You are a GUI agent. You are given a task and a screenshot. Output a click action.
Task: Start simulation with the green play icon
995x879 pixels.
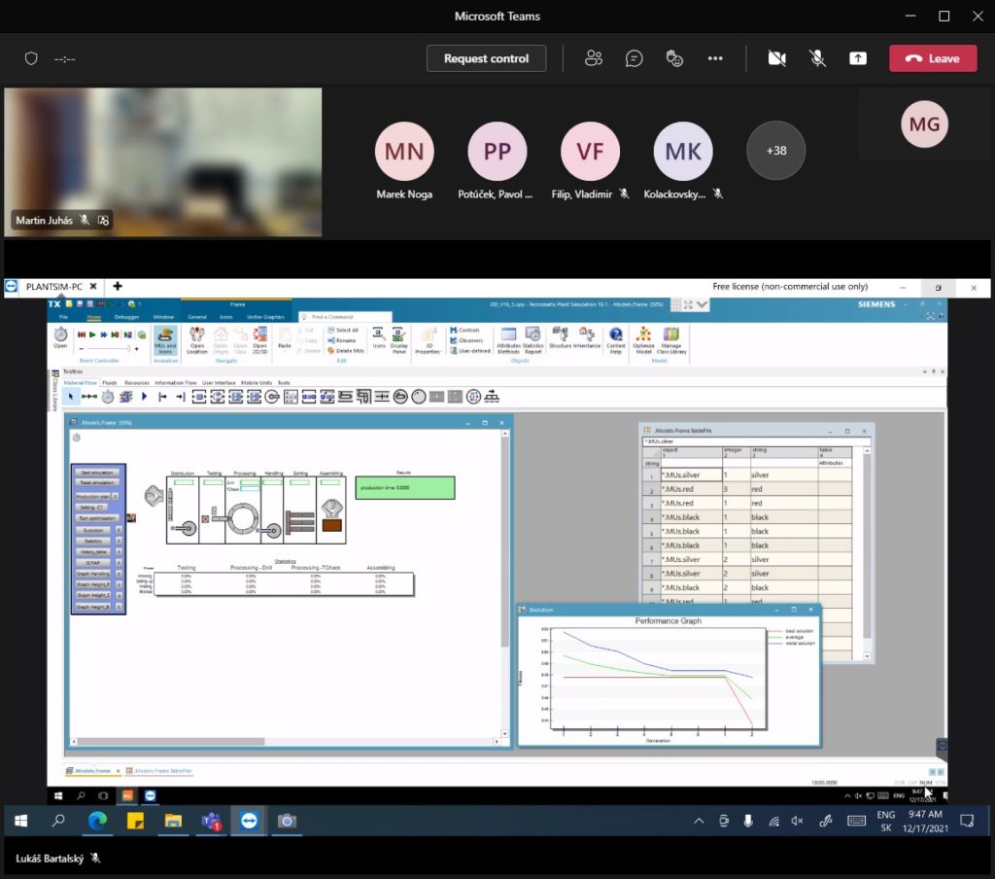click(92, 334)
